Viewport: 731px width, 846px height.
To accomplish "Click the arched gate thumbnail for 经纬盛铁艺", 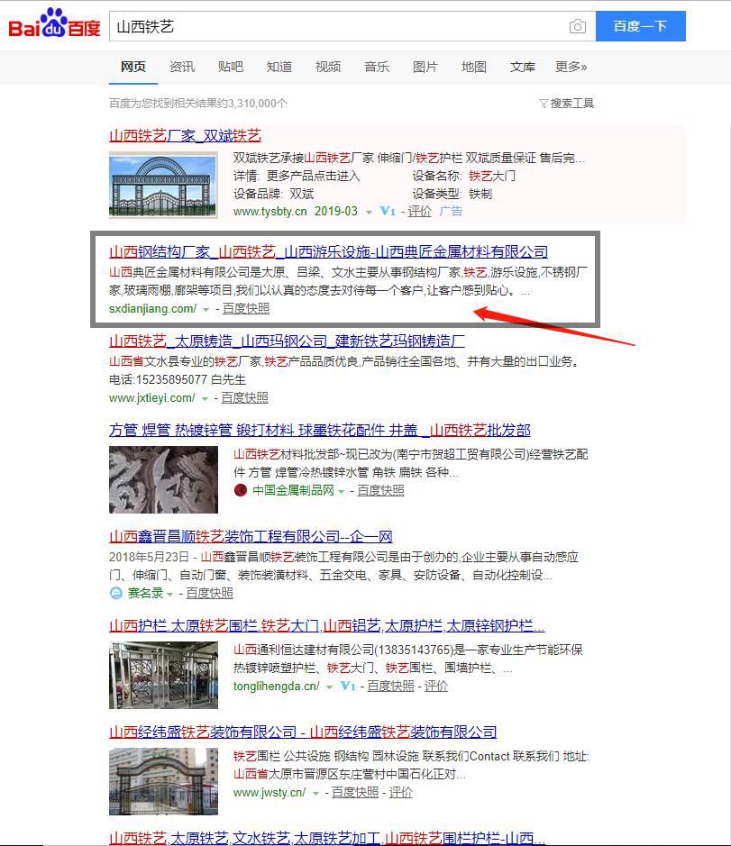I will [163, 781].
